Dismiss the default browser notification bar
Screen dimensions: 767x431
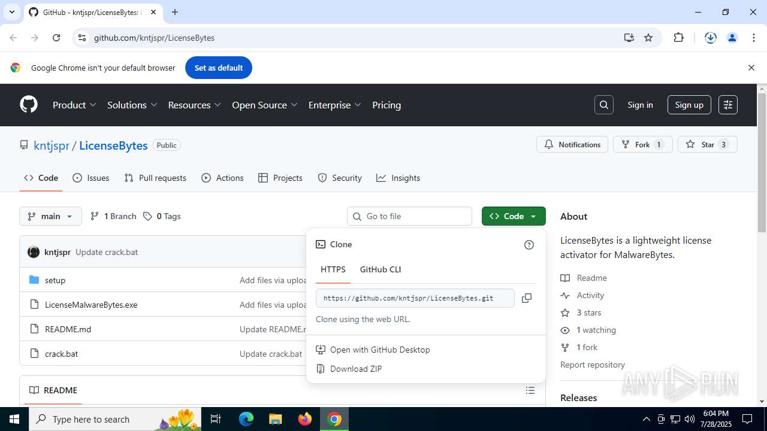[751, 68]
